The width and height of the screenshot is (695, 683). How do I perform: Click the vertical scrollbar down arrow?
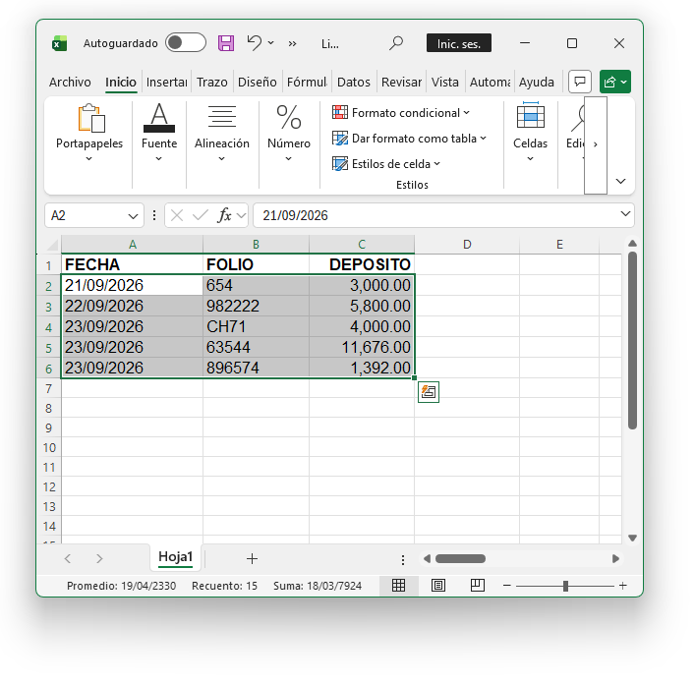632,539
